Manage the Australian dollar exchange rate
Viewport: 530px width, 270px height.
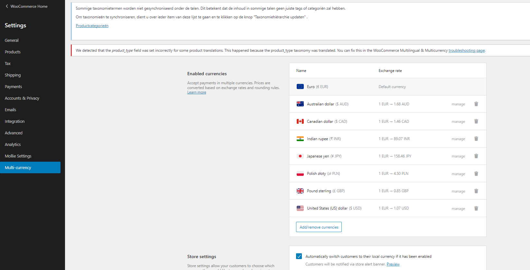pos(458,104)
